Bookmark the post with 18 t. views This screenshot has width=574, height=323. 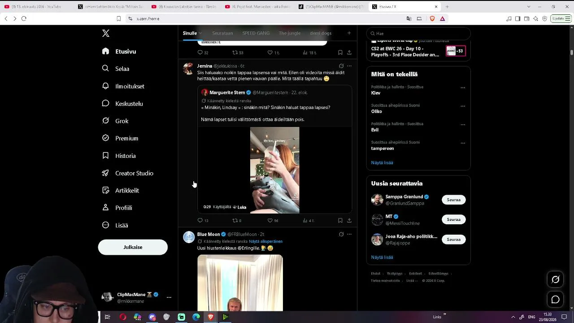point(340,52)
